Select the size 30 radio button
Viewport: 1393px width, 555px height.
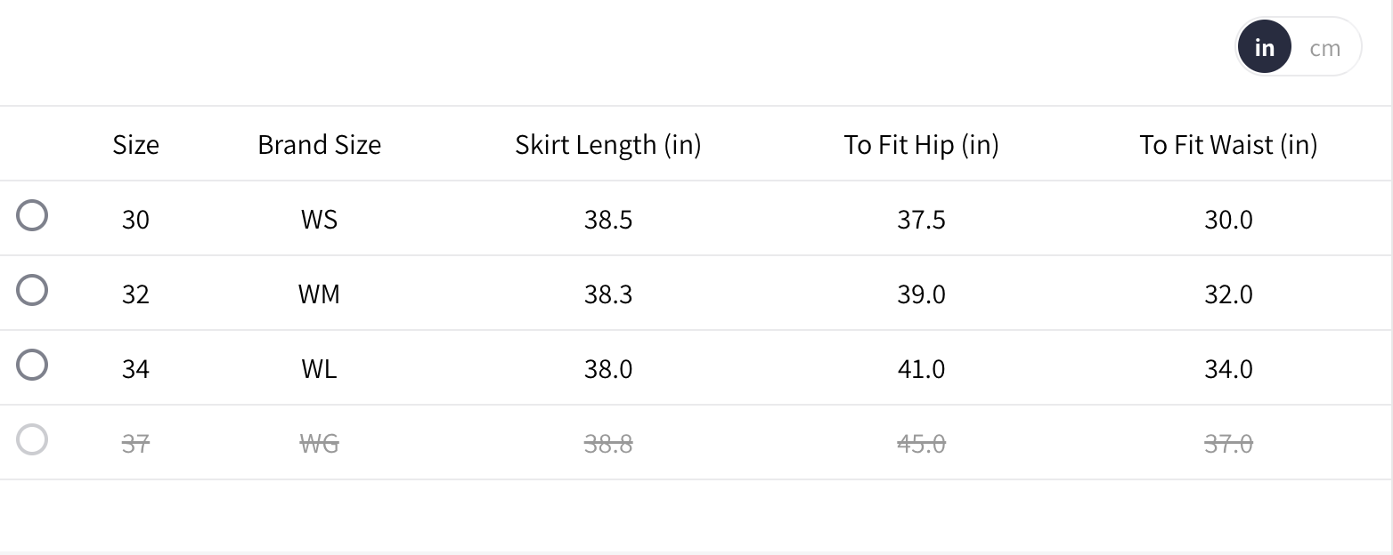pyautogui.click(x=32, y=216)
